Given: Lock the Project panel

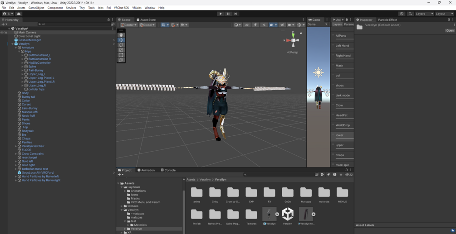Looking at the screenshot, I should point(347,170).
